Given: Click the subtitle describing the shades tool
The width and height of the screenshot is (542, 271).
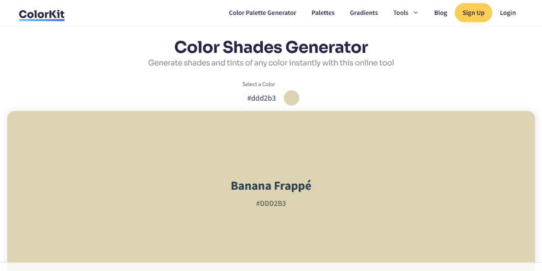Looking at the screenshot, I should pos(271,63).
